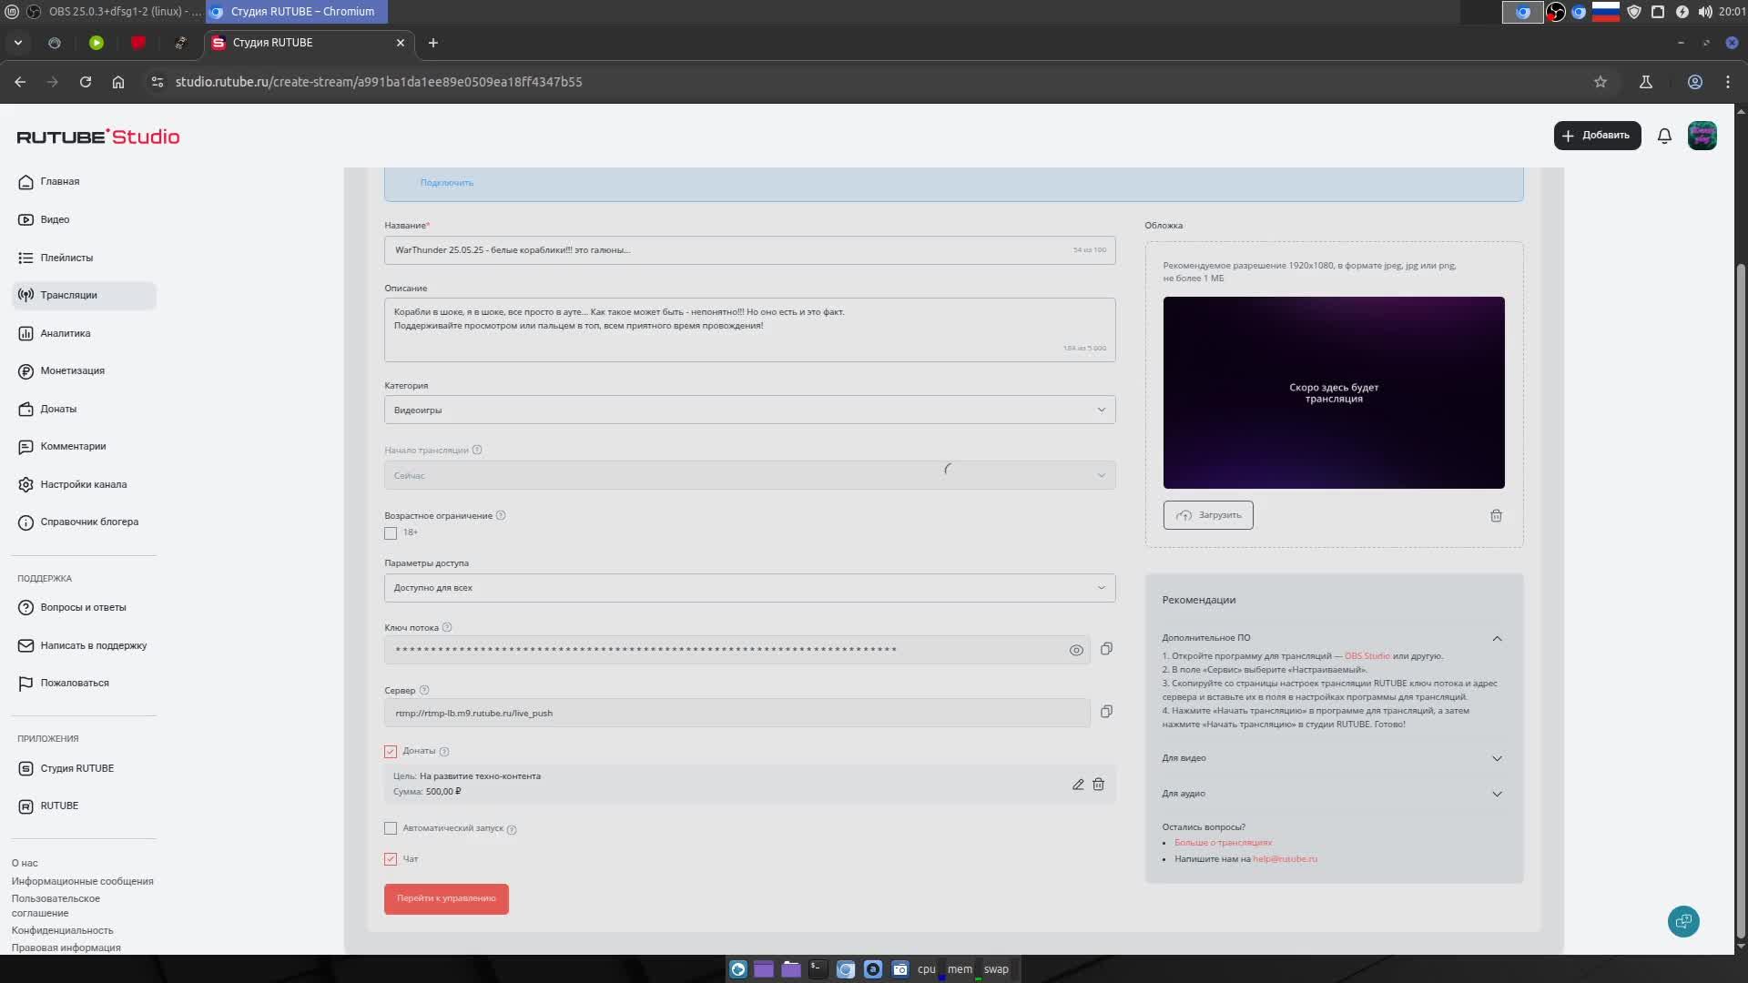The width and height of the screenshot is (1748, 983).
Task: Open OBS Studio link in recommendations
Action: coord(1367,656)
